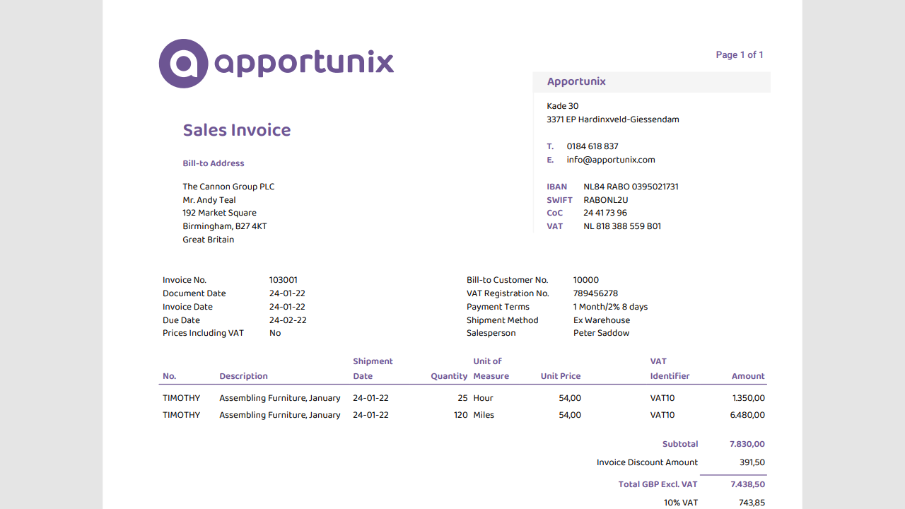Select the VAT number NL 818 388 559 B01

tap(622, 226)
